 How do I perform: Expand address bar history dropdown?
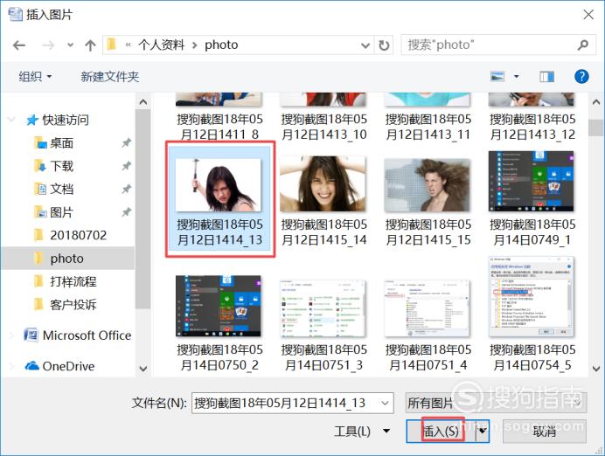tap(365, 45)
